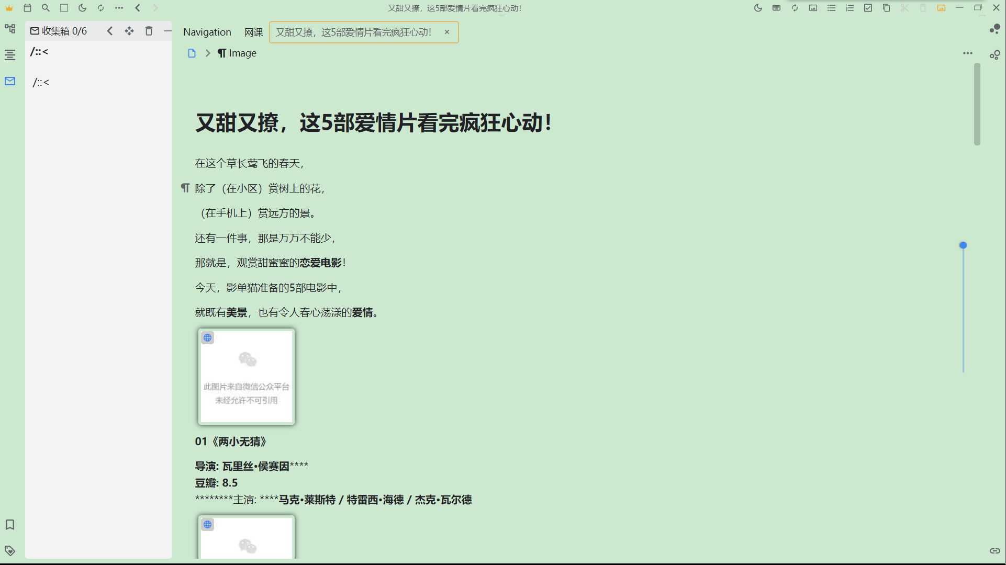Open the outline panel icon

(10, 55)
